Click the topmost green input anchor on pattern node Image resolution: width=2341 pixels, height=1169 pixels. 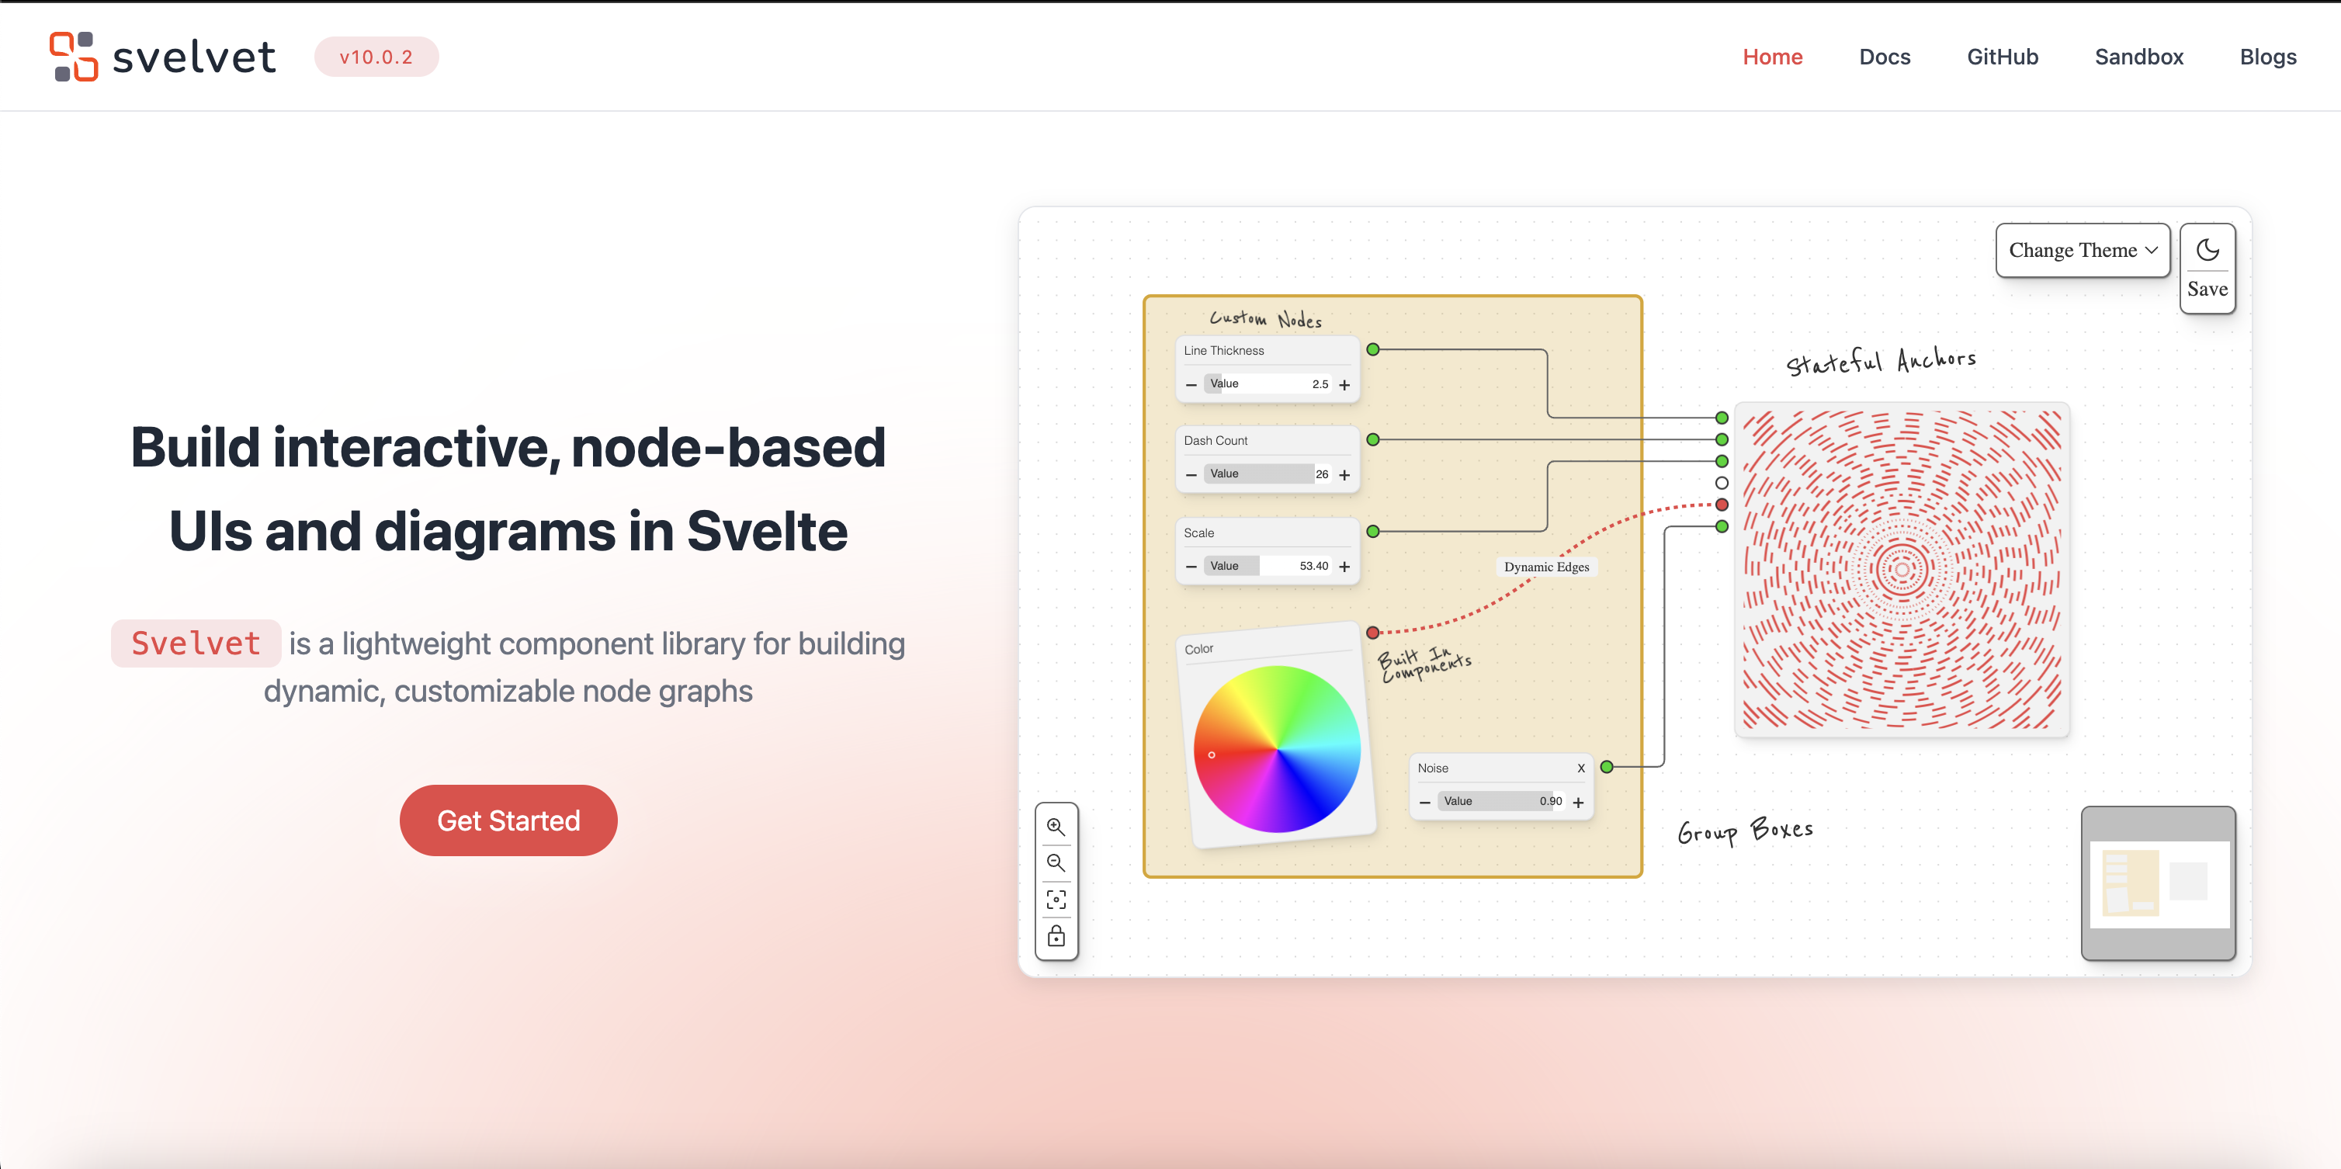pos(1722,418)
